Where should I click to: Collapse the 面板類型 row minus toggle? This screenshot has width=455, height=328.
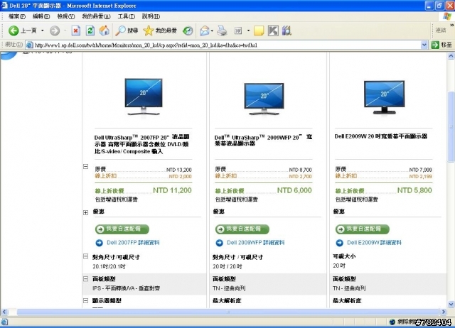point(85,279)
